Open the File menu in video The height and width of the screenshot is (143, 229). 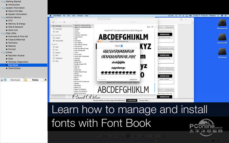tap(64, 16)
